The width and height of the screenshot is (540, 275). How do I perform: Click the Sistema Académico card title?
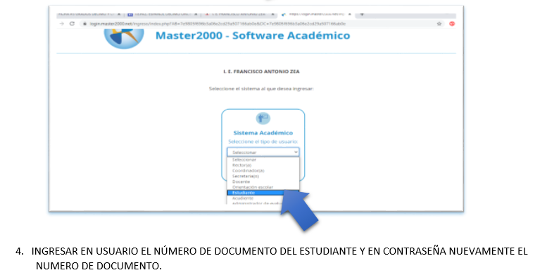pyautogui.click(x=263, y=133)
